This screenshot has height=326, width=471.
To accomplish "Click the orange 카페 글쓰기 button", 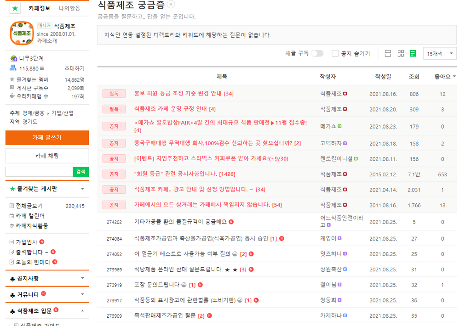I will click(x=47, y=138).
